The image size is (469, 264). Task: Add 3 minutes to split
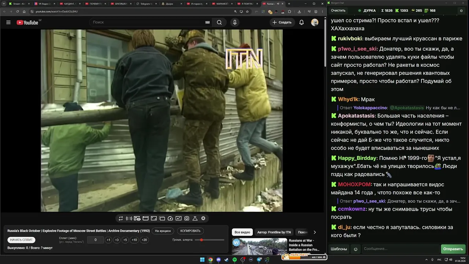click(x=117, y=240)
